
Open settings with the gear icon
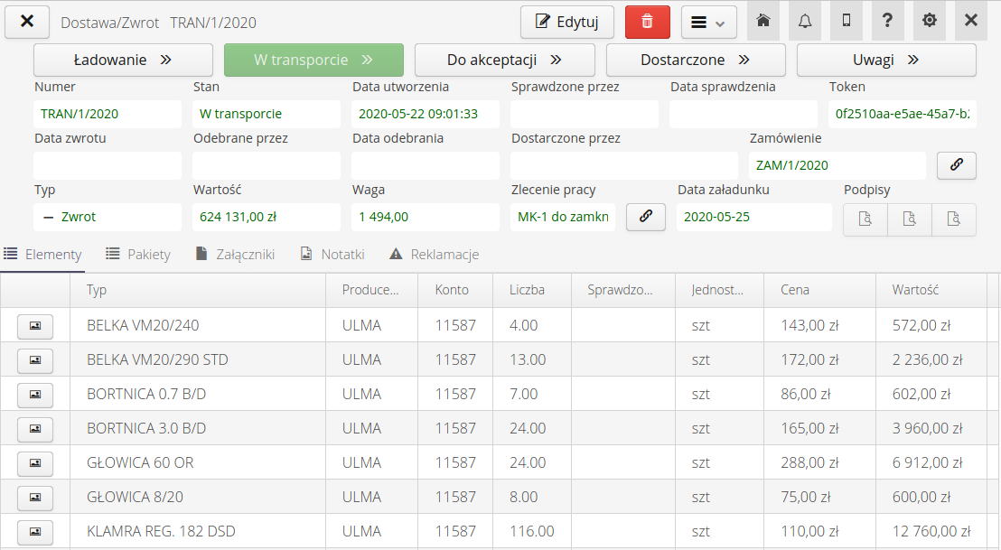point(929,21)
